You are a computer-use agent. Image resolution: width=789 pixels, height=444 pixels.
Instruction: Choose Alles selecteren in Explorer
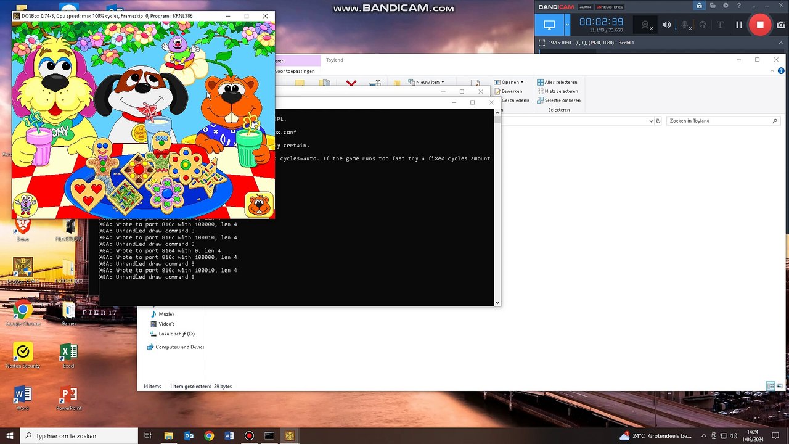pos(557,82)
